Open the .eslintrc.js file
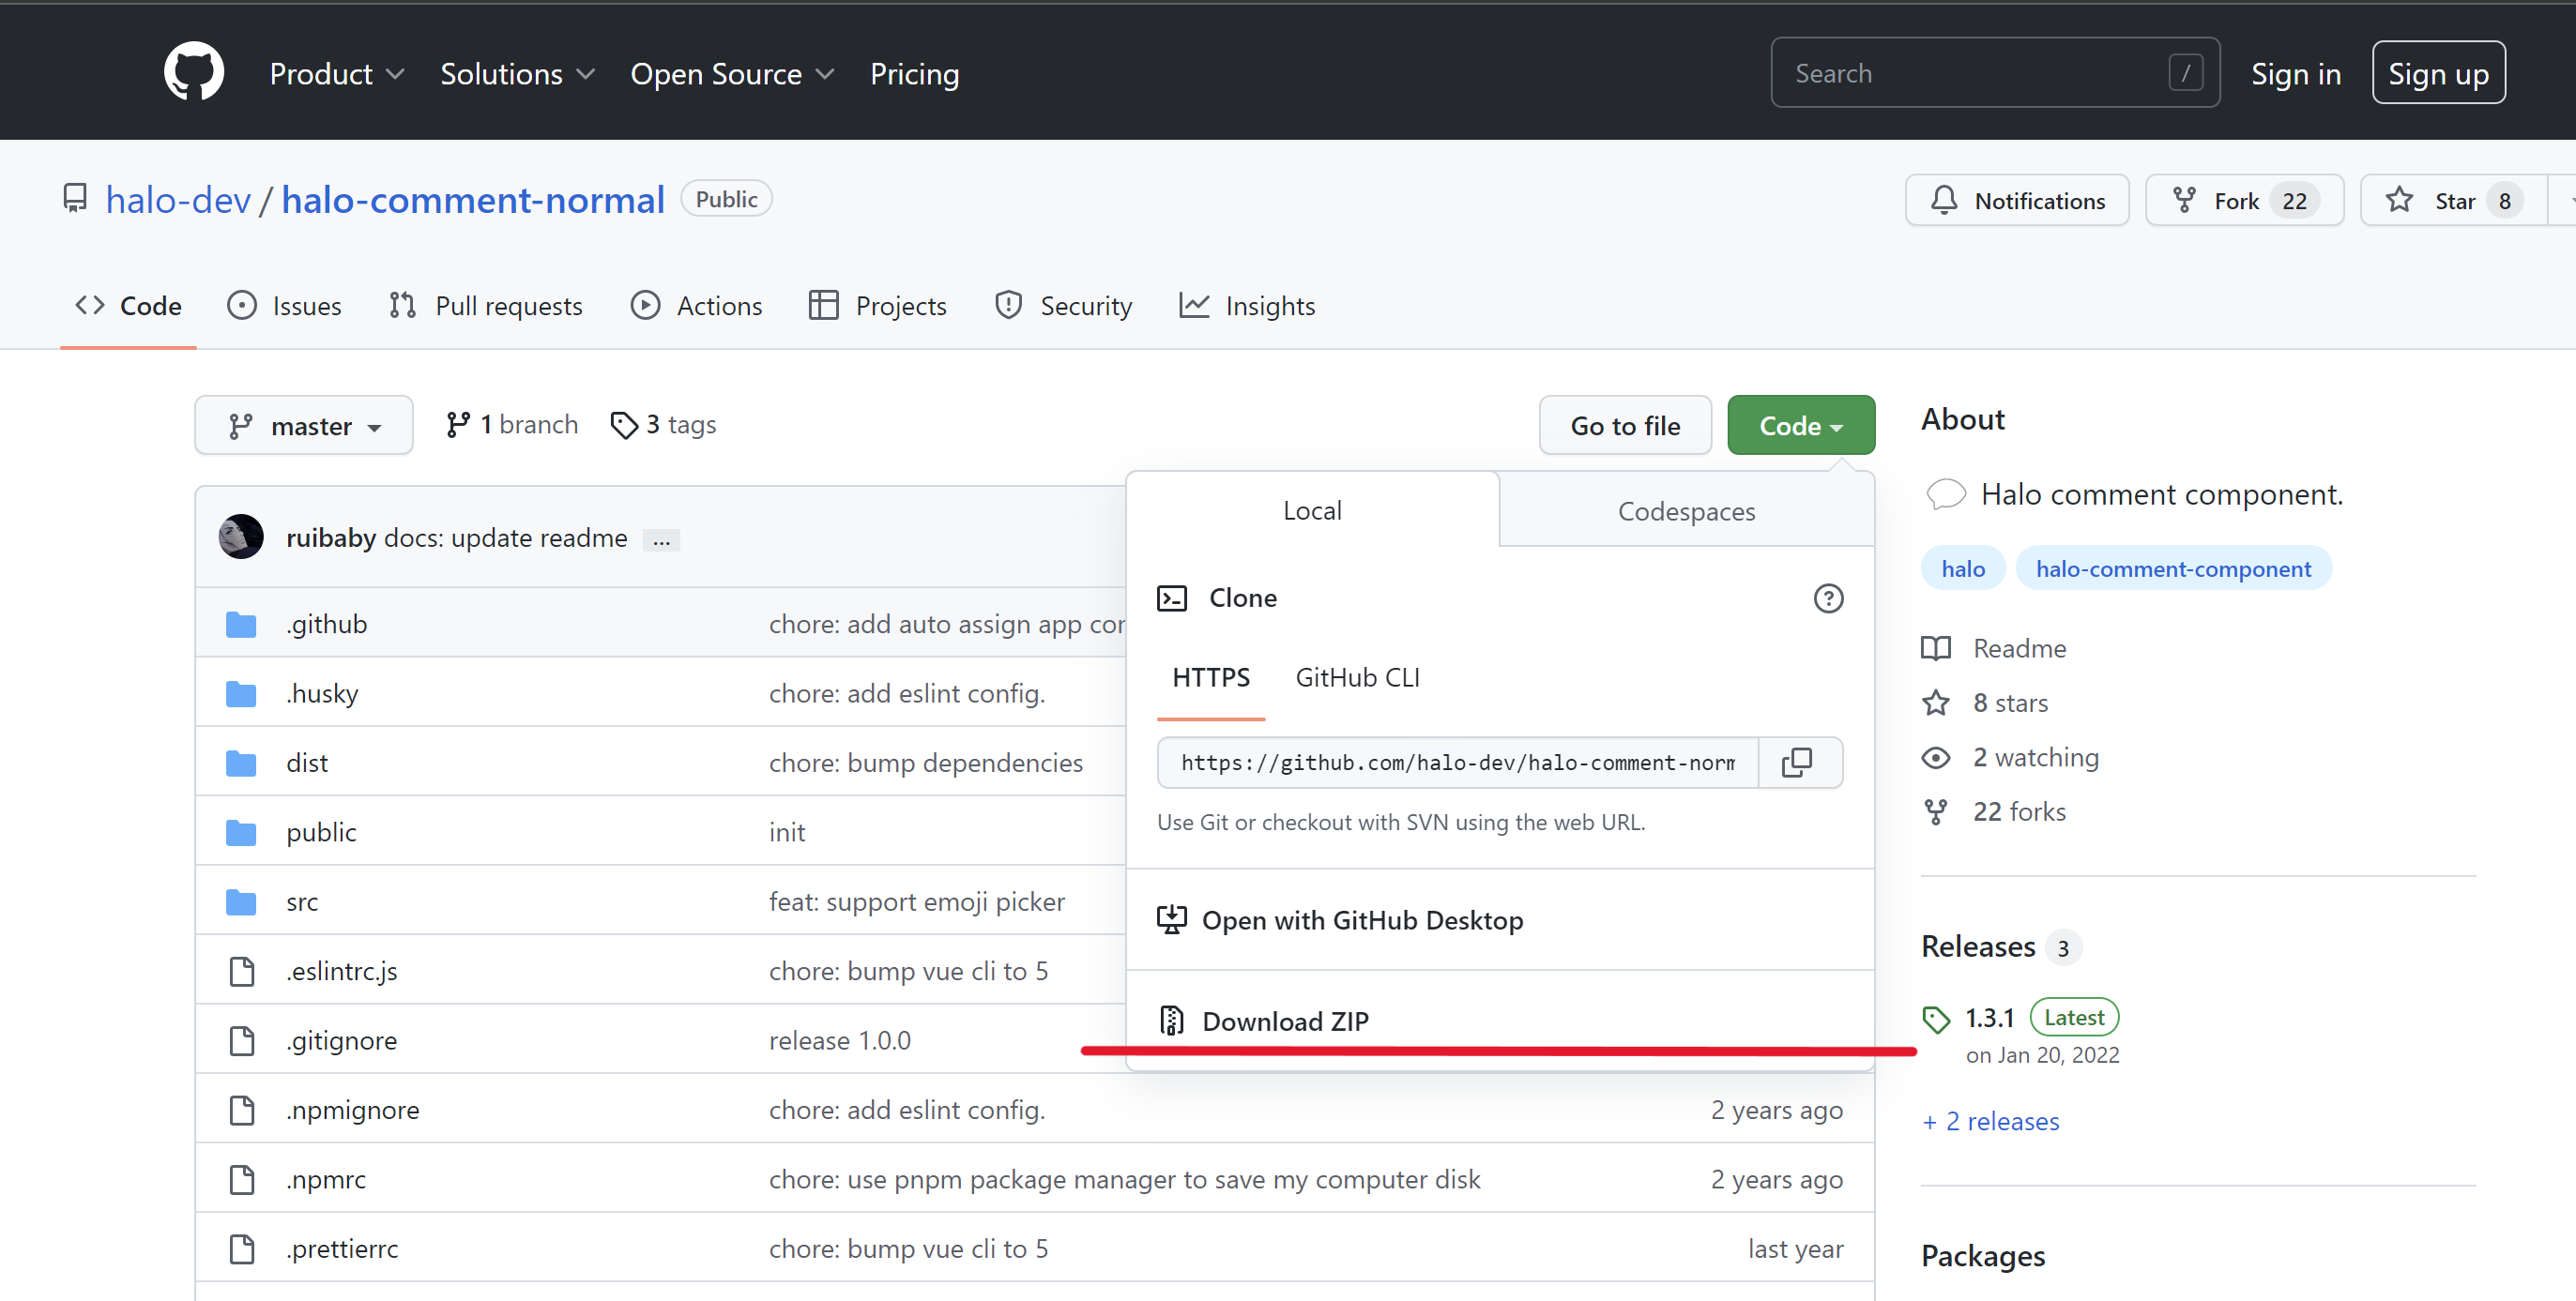2576x1301 pixels. coord(341,971)
